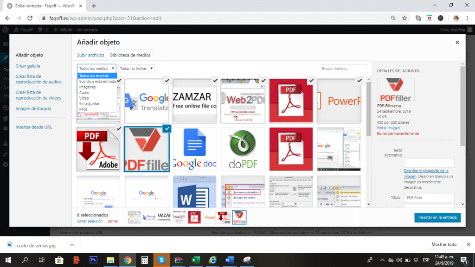Choose Vídeo in the media filter list

(97, 98)
